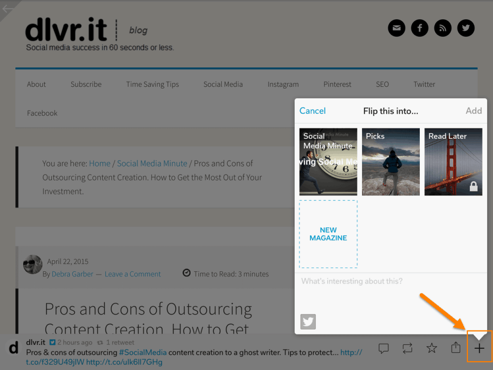
Task: Open the Time Saving Tips menu
Action: 153,84
